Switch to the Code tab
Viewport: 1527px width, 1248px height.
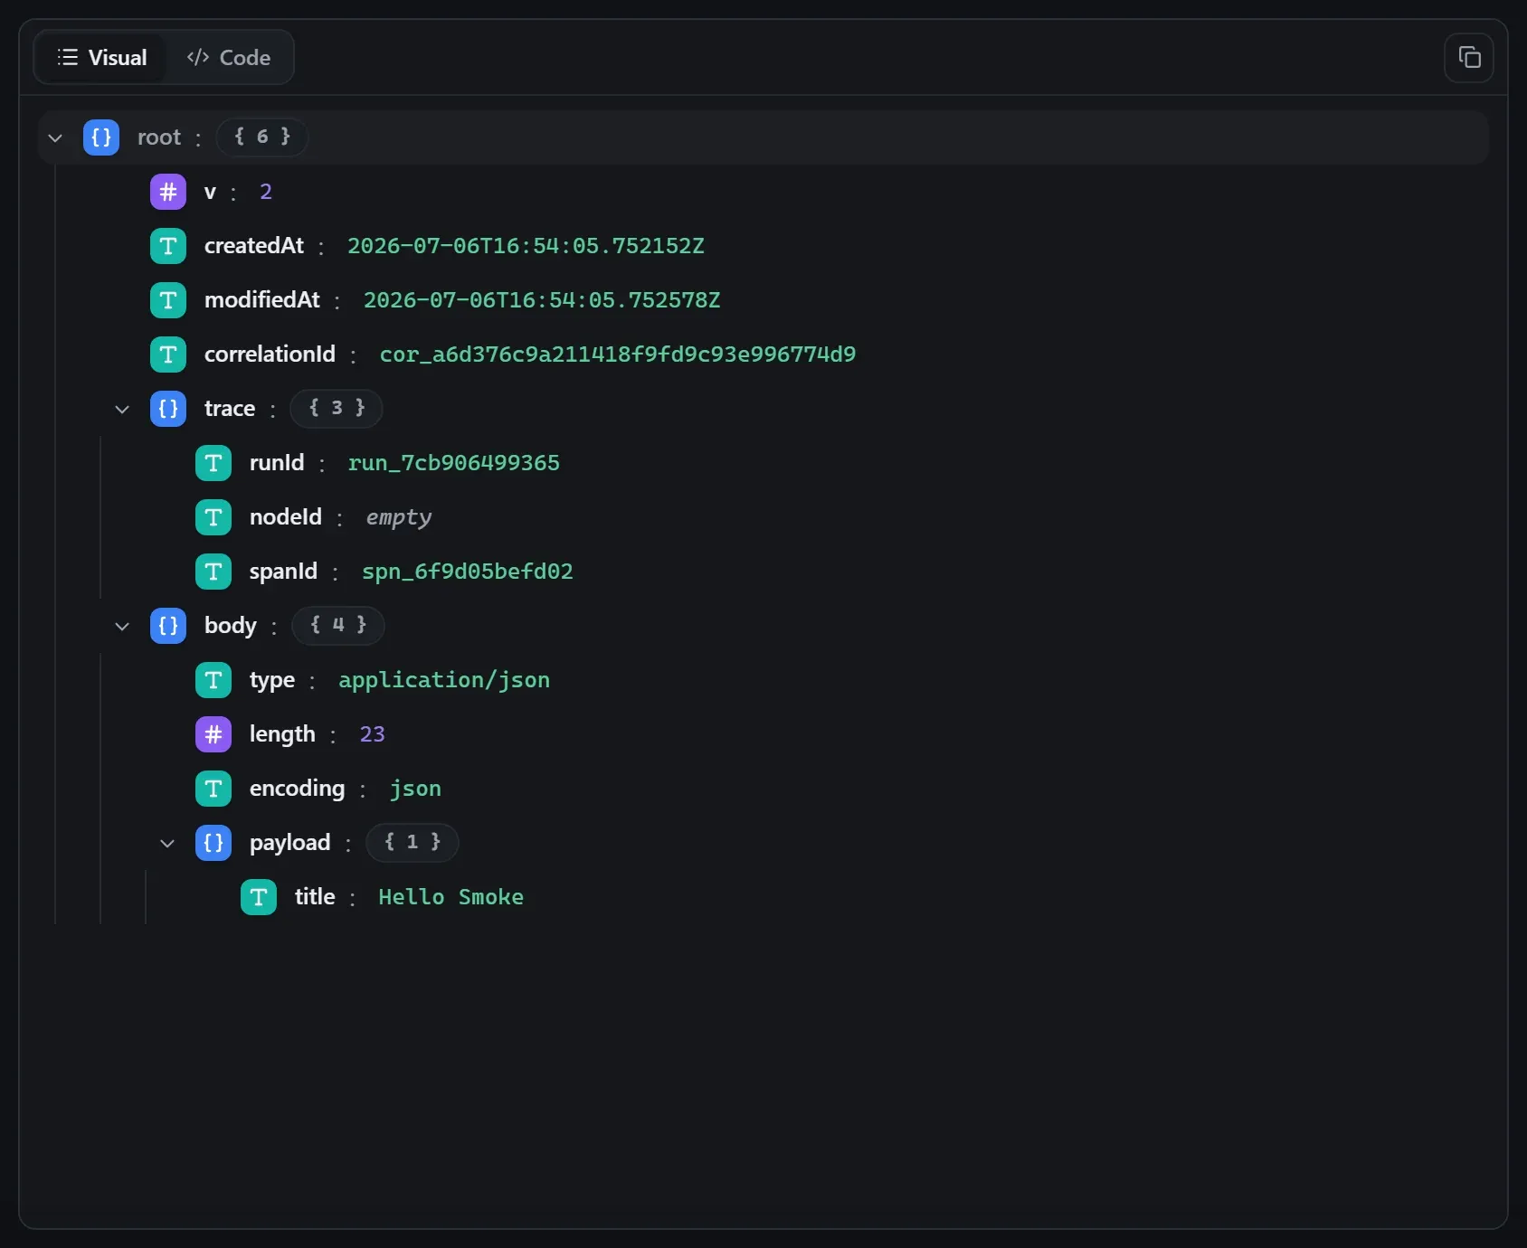coord(228,58)
